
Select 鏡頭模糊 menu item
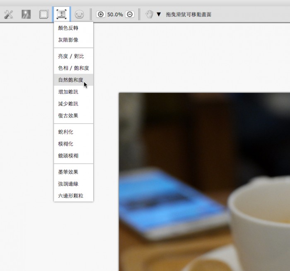[73, 155]
